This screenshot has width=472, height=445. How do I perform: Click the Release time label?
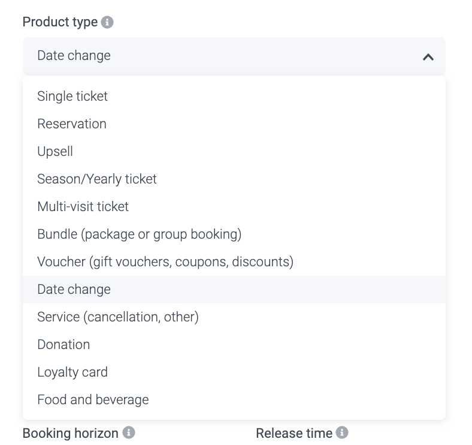pos(294,433)
